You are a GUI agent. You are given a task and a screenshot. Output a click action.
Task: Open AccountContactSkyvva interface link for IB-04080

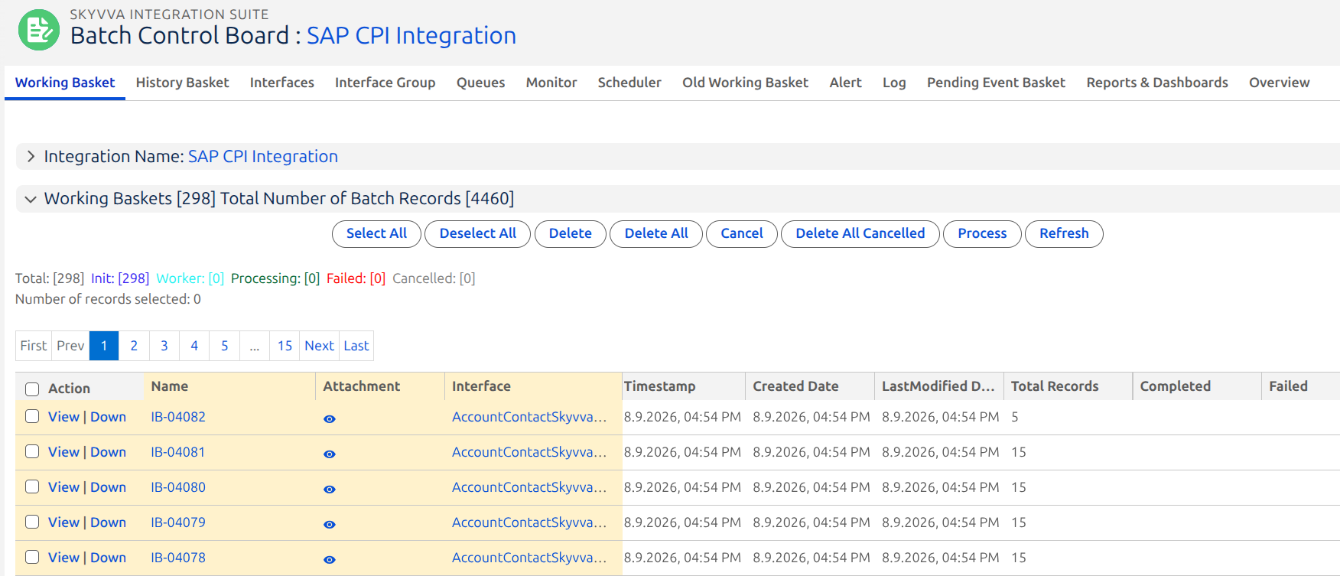coord(529,487)
